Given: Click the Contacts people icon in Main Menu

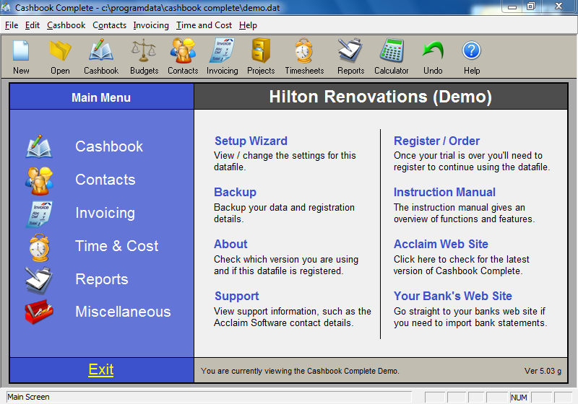Looking at the screenshot, I should coord(39,180).
